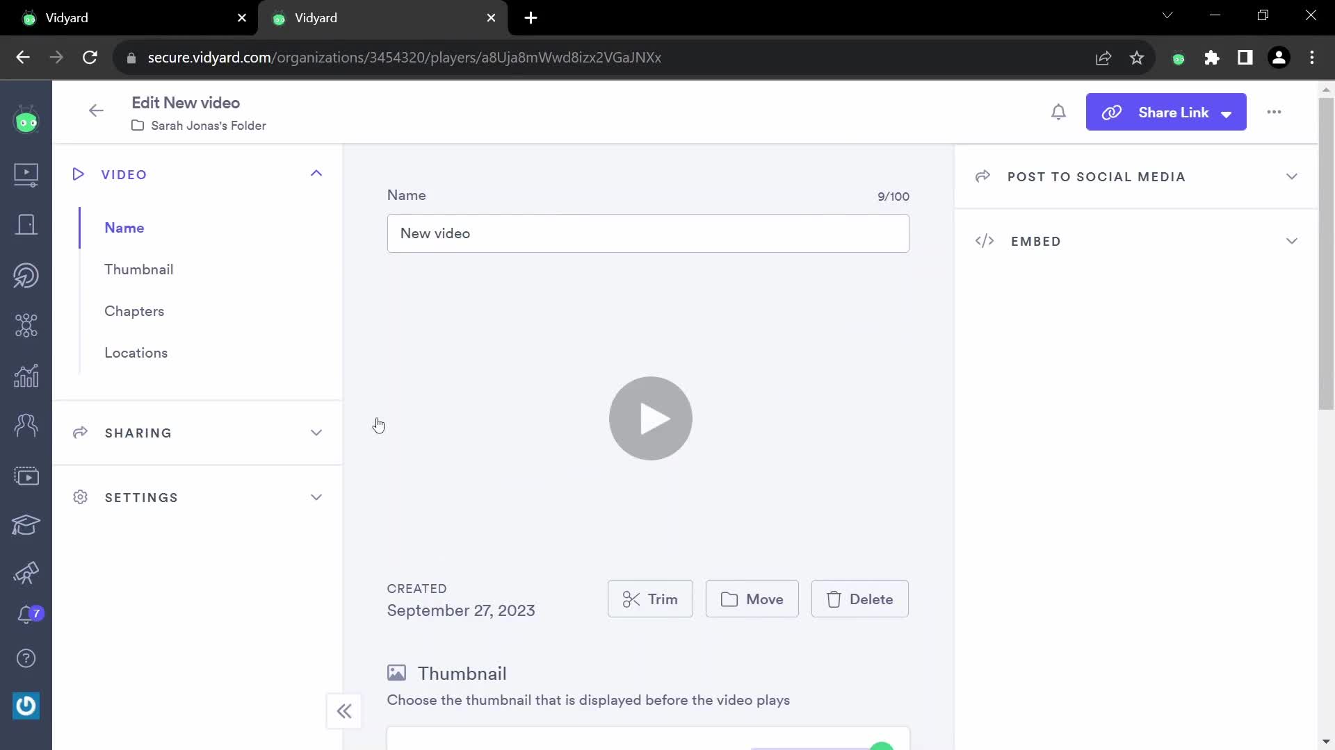Screen dimensions: 1335x750
Task: Bookmark this page with the star icon
Action: click(x=1137, y=58)
